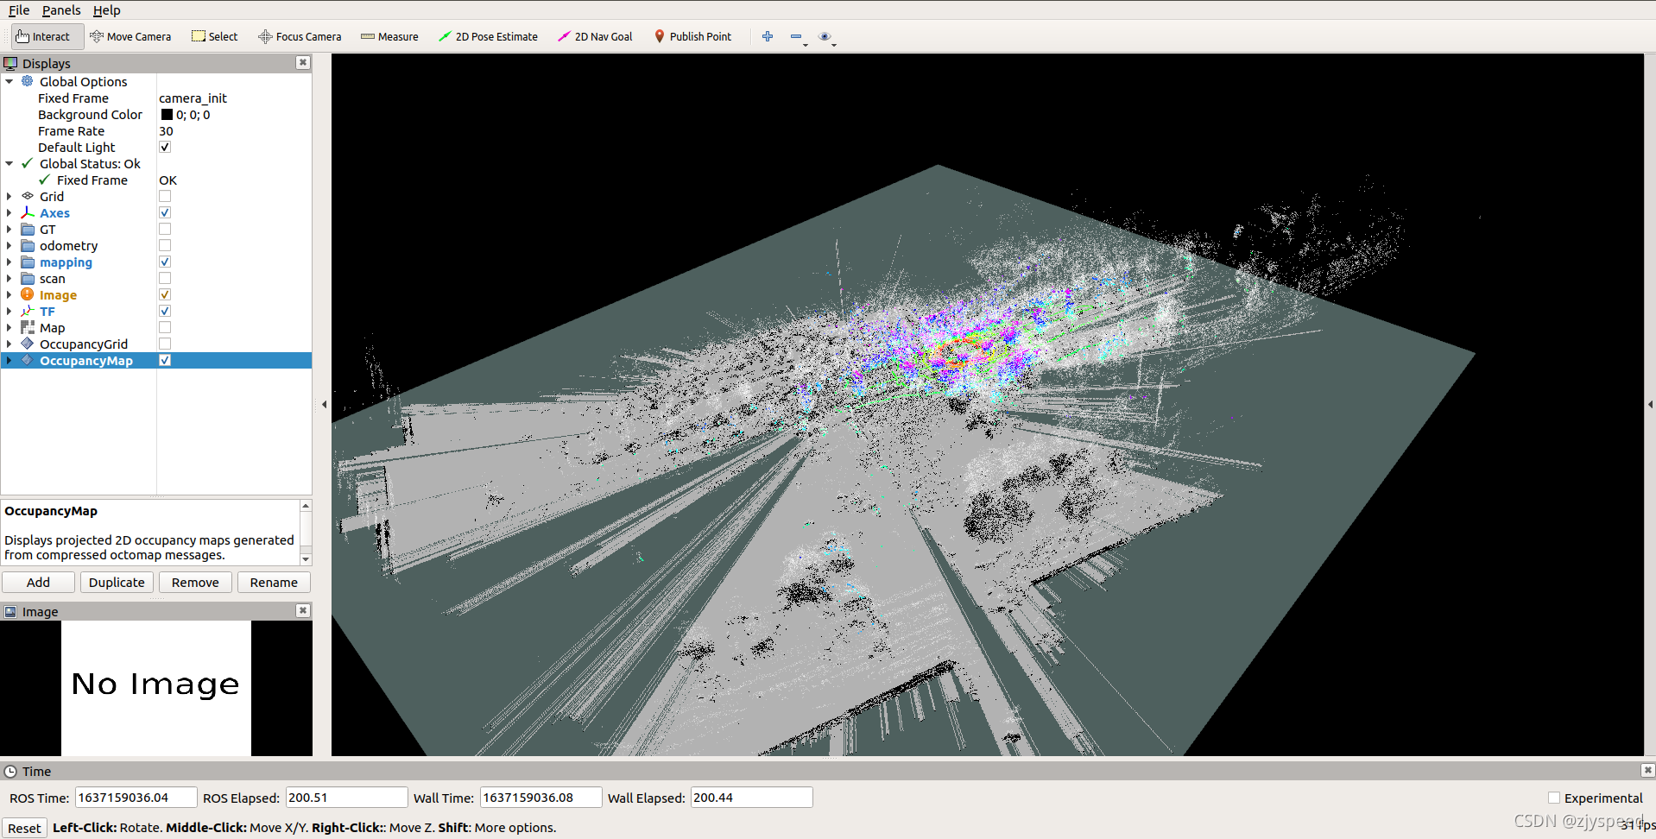Activate the Move Camera tool
Viewport: 1656px width, 839px height.
(x=130, y=36)
